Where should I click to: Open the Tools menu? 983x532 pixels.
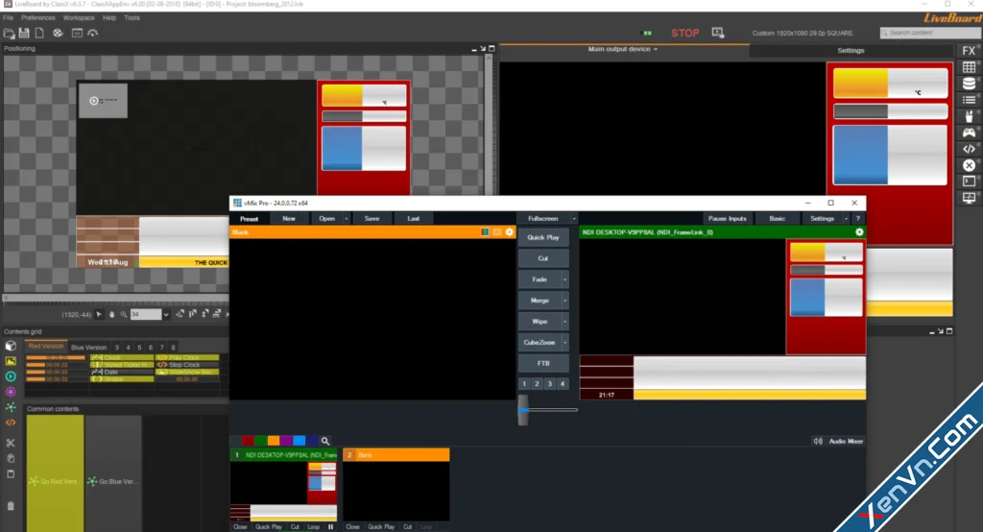coord(132,17)
